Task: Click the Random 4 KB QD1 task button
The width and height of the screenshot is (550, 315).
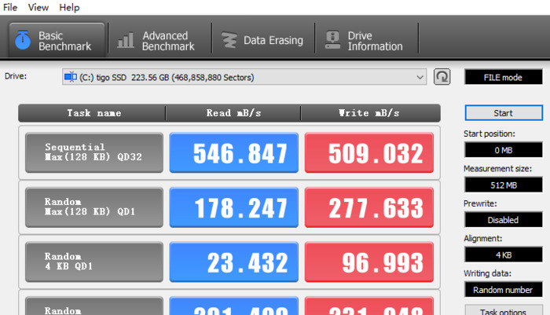Action: 94,262
